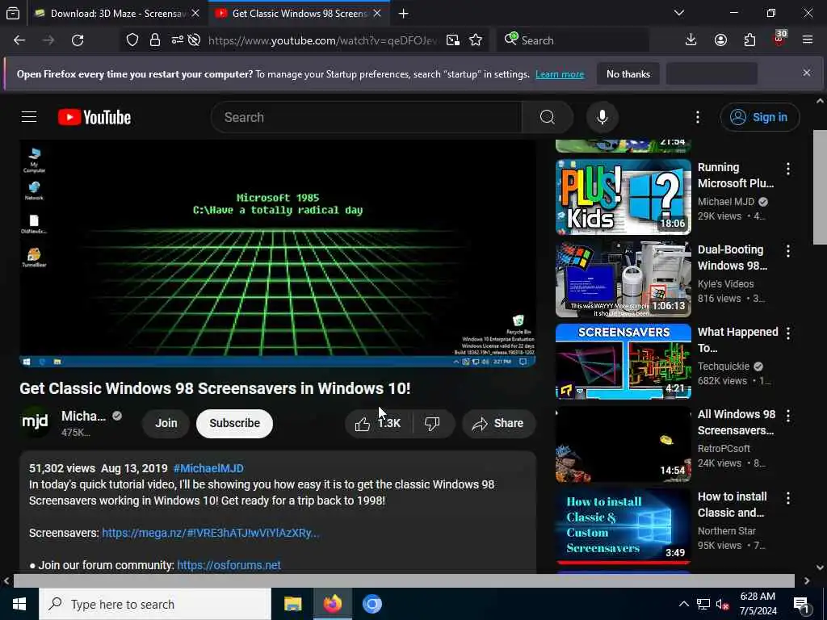The height and width of the screenshot is (620, 827).
Task: Show hidden system tray icons chevron
Action: coord(683,604)
